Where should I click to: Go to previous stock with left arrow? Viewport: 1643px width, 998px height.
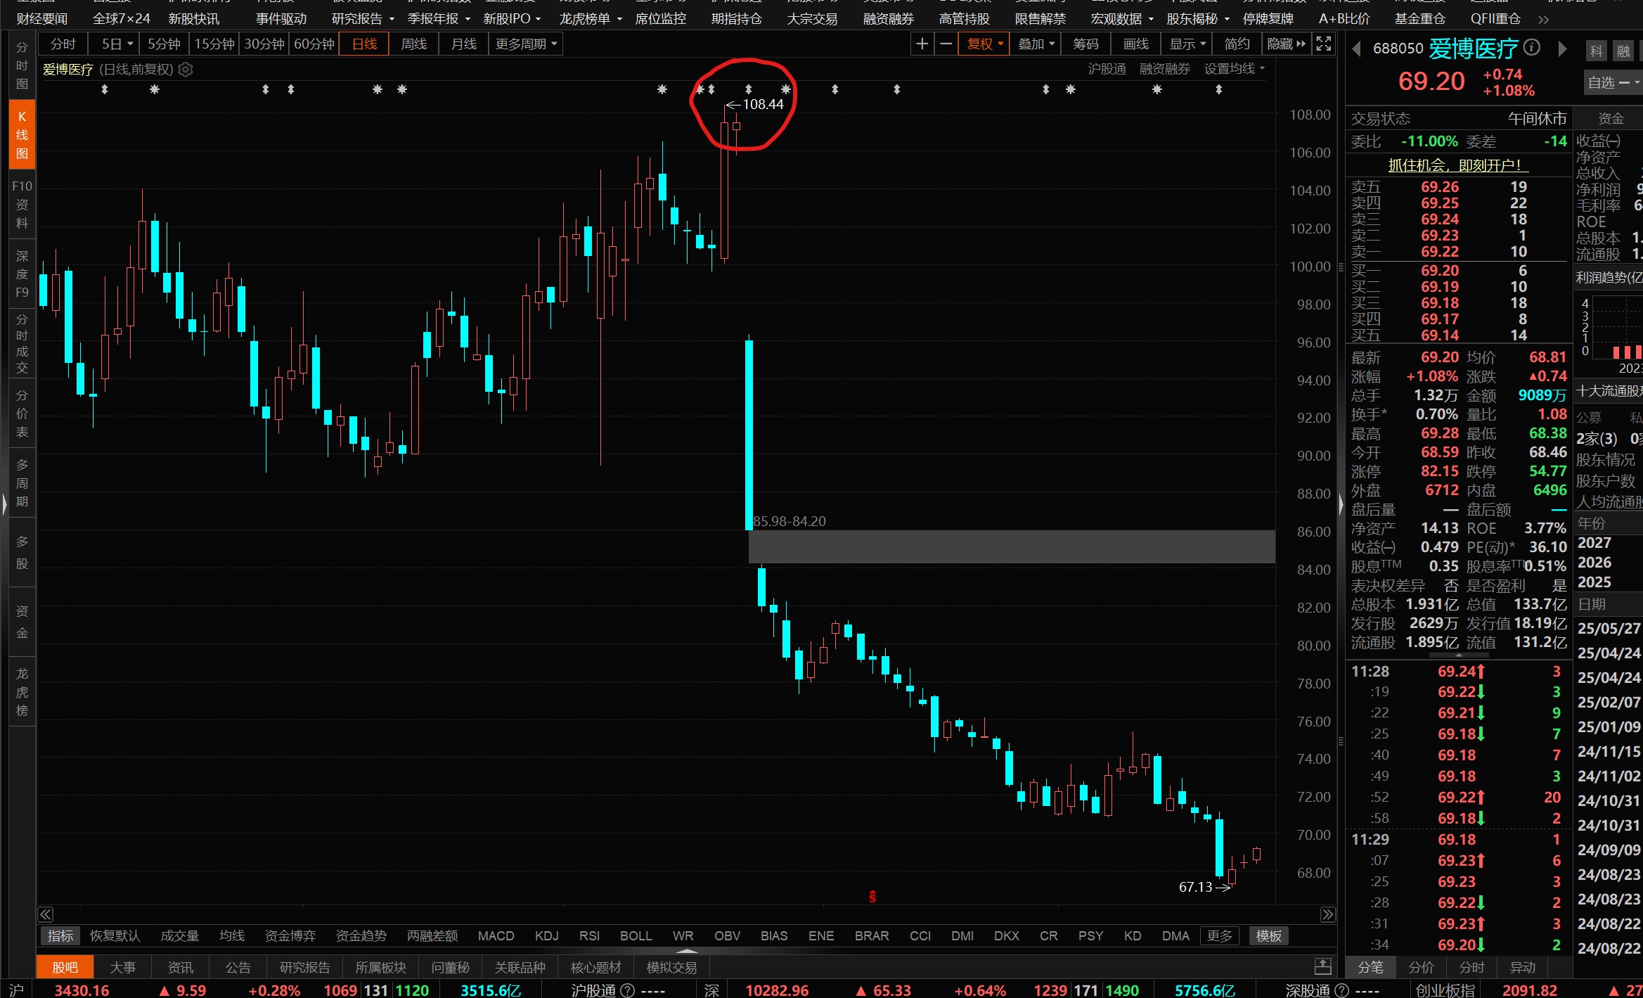(1356, 49)
